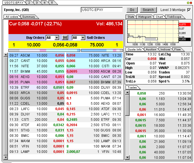Click the Go button

(132, 10)
